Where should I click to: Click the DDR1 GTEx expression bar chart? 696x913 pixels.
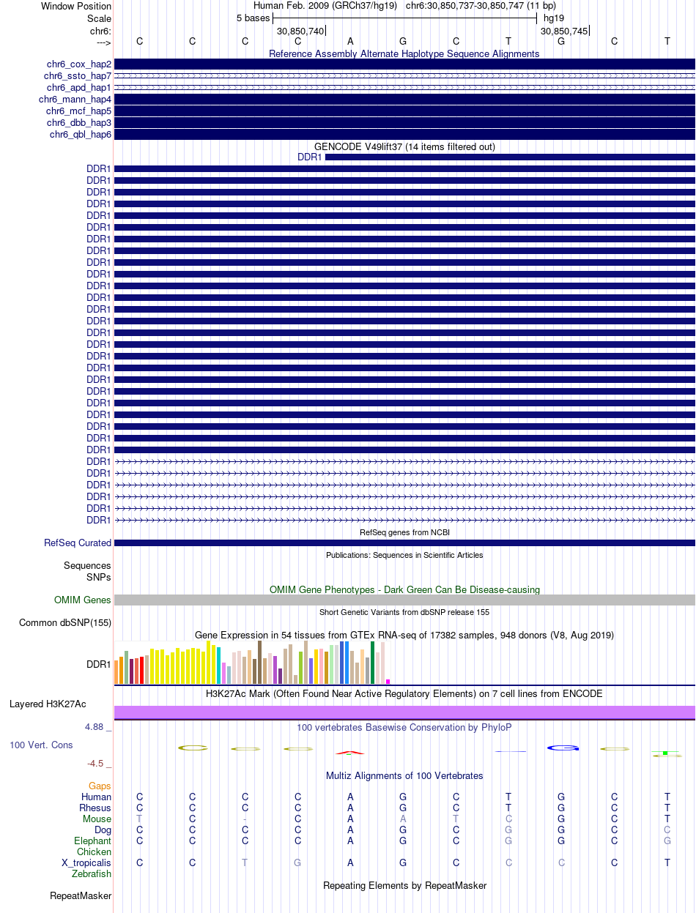pos(253,663)
